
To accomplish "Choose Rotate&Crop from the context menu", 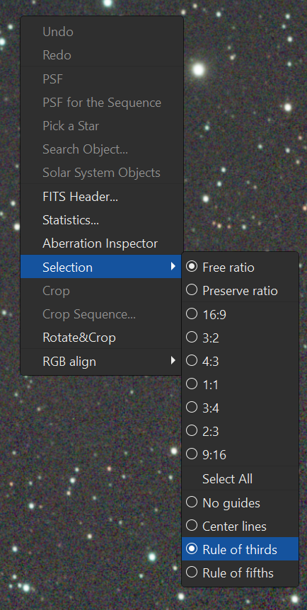I will [102, 338].
